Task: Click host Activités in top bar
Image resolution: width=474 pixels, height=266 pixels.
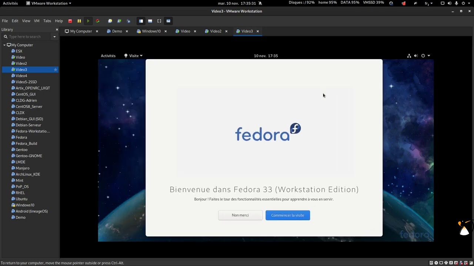Action: (10, 3)
